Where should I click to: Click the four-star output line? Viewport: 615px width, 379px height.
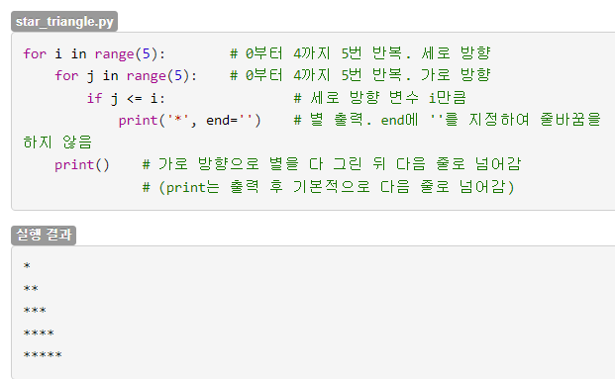(39, 333)
